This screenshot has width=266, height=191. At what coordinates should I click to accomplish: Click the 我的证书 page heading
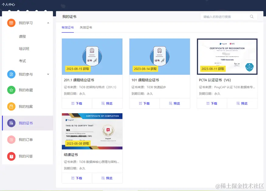tap(69, 17)
